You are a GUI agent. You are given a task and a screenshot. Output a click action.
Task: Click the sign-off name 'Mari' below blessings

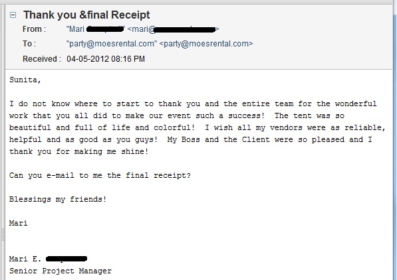pos(18,223)
